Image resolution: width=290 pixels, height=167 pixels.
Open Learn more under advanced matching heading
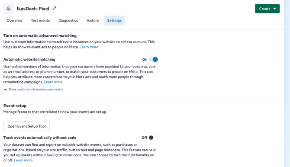pos(89,47)
